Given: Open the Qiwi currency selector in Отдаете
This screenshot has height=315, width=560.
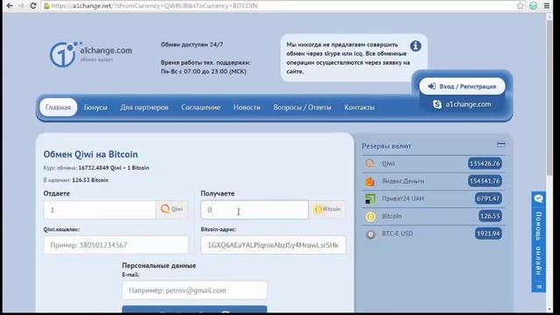Looking at the screenshot, I should [171, 209].
